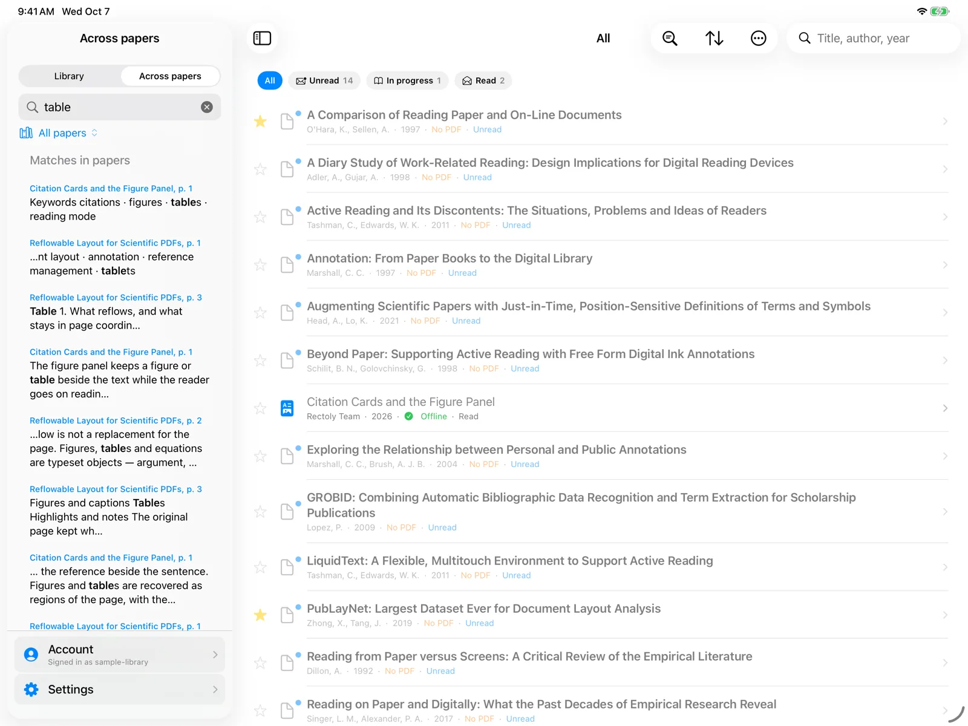Star the Annotation: From Paper Books paper
Screen dimensions: 968x726
click(260, 265)
